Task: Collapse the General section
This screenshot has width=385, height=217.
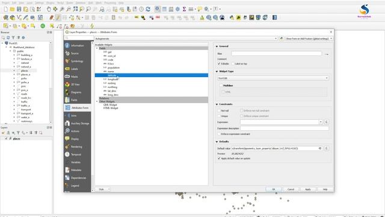Action: [x=217, y=46]
